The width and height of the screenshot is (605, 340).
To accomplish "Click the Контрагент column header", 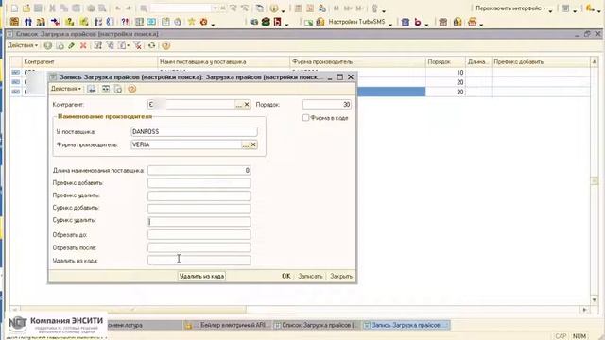I will (x=90, y=61).
